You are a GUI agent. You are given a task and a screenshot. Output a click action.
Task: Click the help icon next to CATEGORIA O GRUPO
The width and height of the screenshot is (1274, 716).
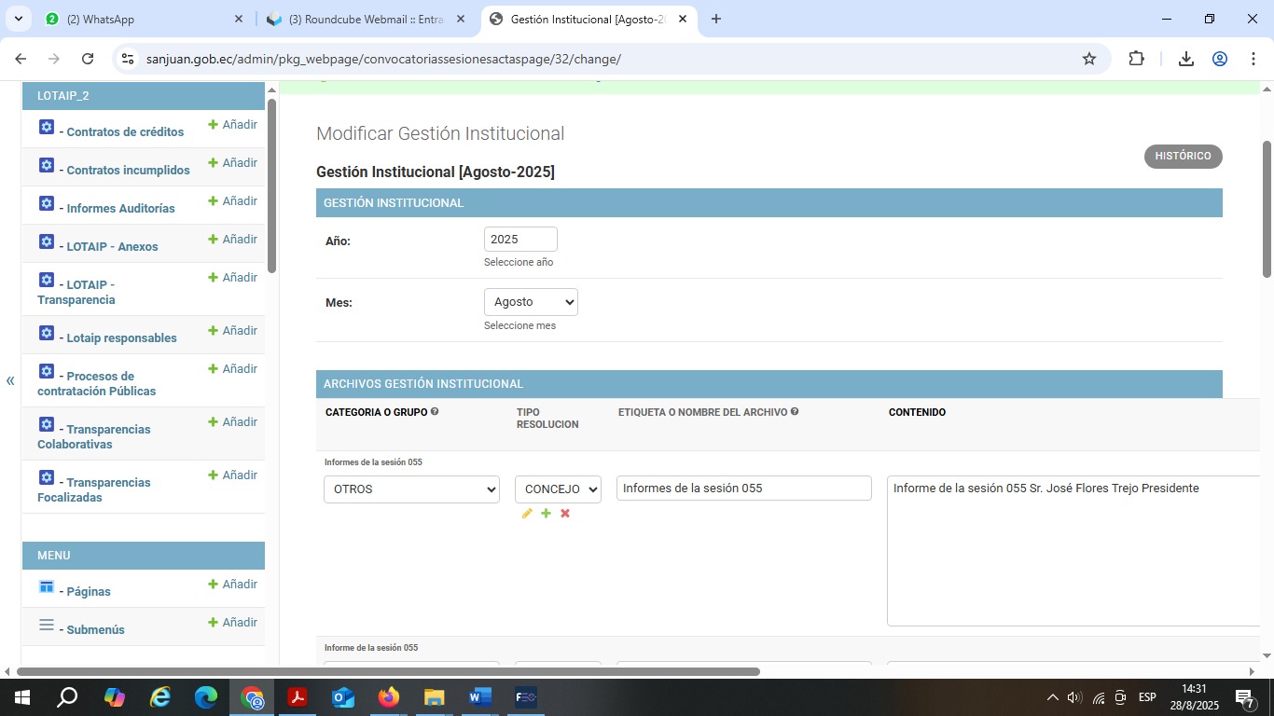[x=435, y=411]
